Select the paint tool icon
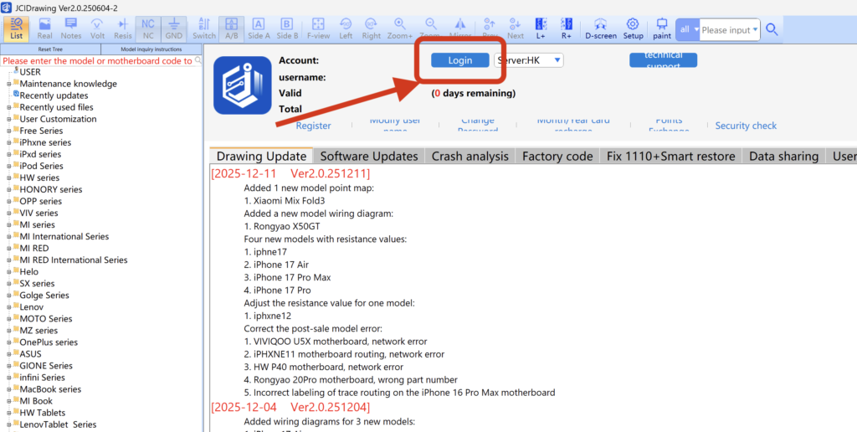 pos(662,28)
